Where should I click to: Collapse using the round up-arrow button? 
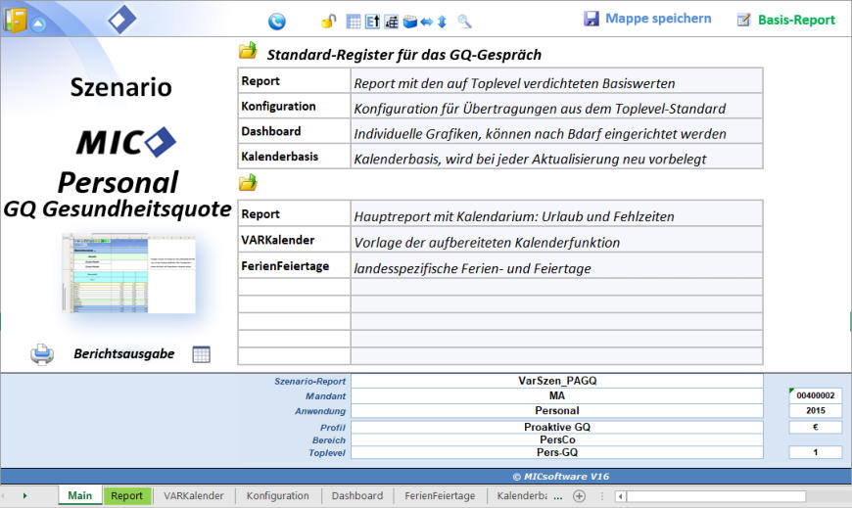[x=39, y=23]
